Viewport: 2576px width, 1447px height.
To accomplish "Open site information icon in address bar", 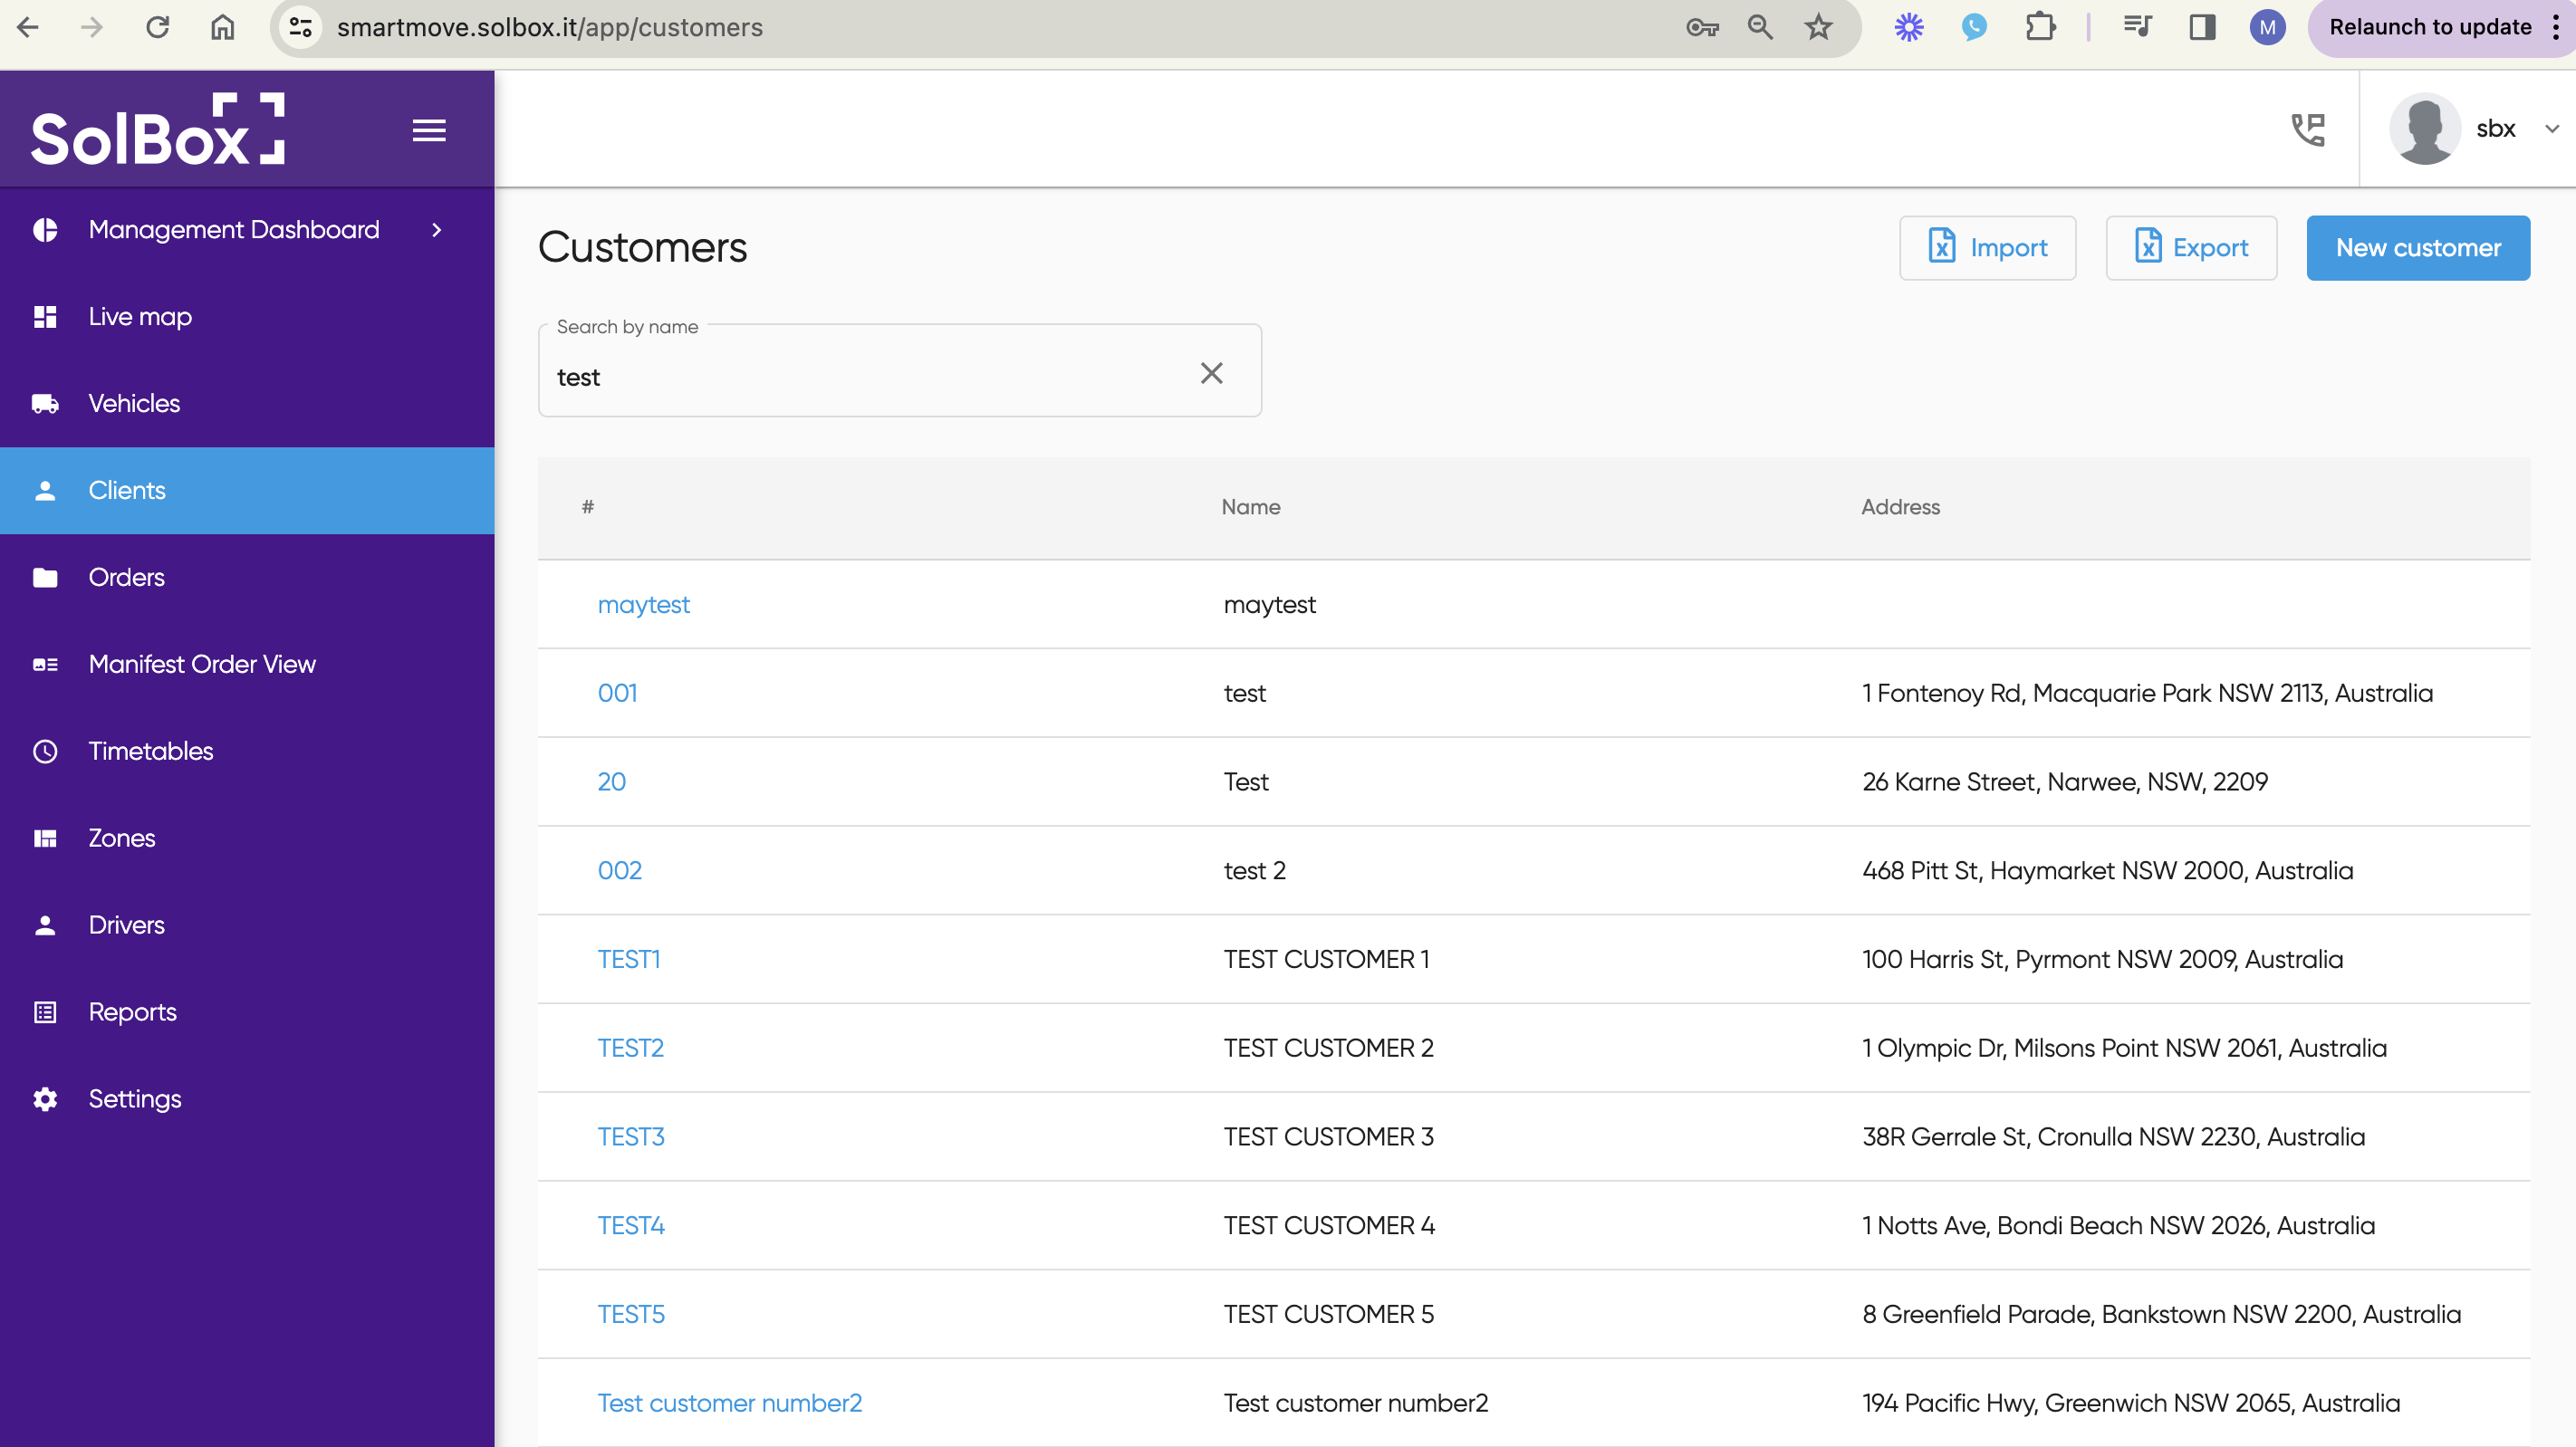I will pyautogui.click(x=300, y=27).
